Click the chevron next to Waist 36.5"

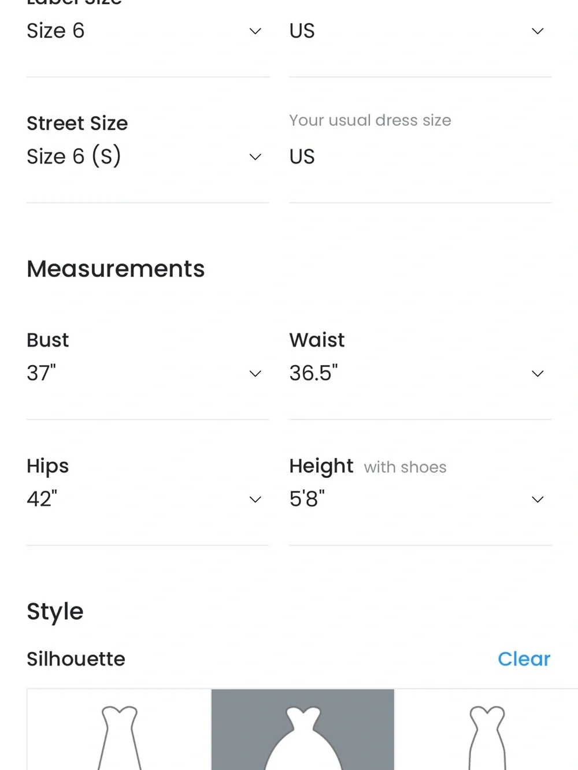538,374
